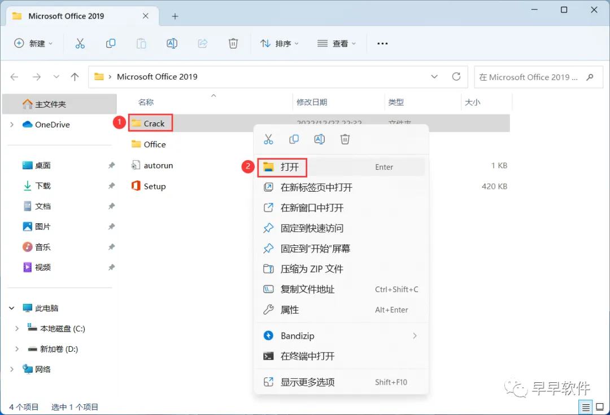
Task: Go forward with the right arrow
Action: pyautogui.click(x=37, y=77)
